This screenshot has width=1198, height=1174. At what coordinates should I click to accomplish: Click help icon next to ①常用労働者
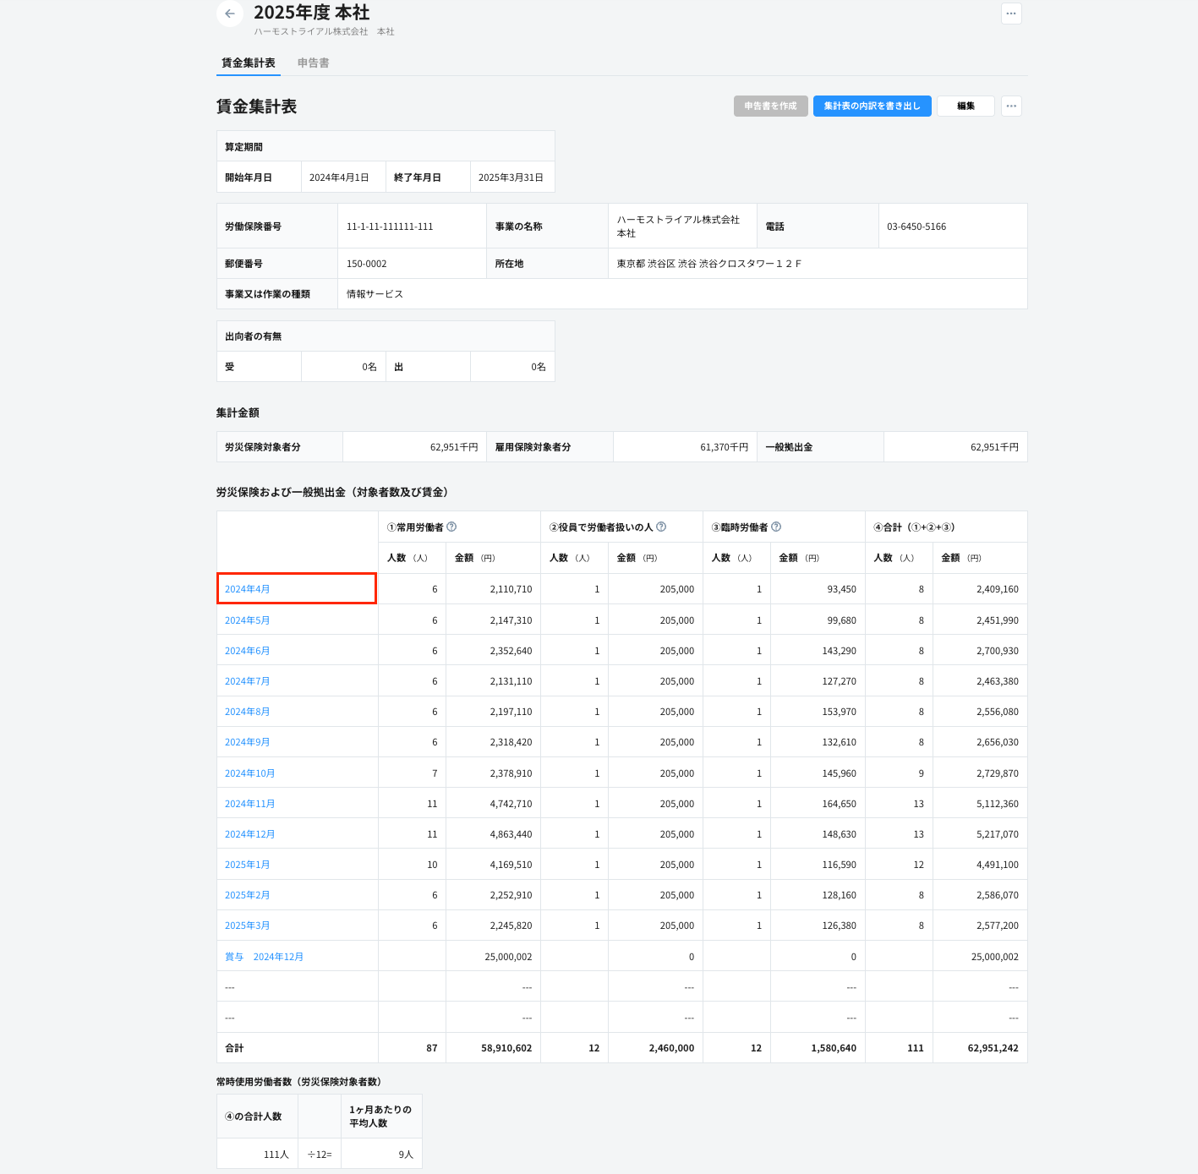point(451,527)
